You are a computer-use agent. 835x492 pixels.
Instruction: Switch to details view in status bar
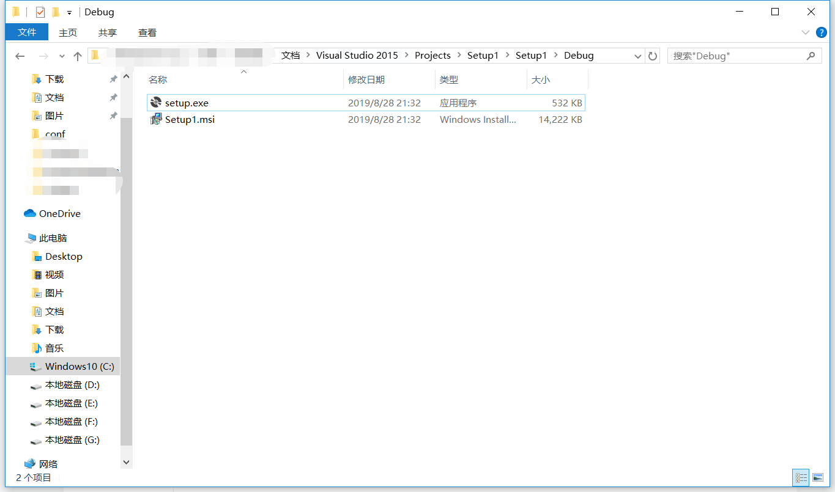[x=801, y=477]
